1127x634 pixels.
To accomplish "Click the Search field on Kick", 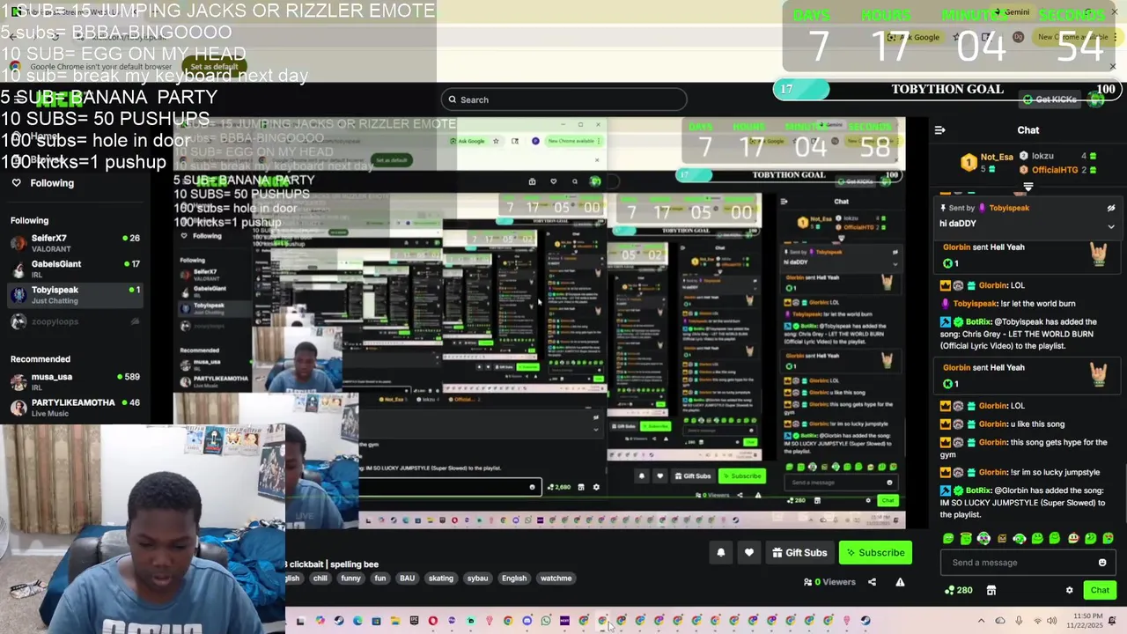I will 563,100.
